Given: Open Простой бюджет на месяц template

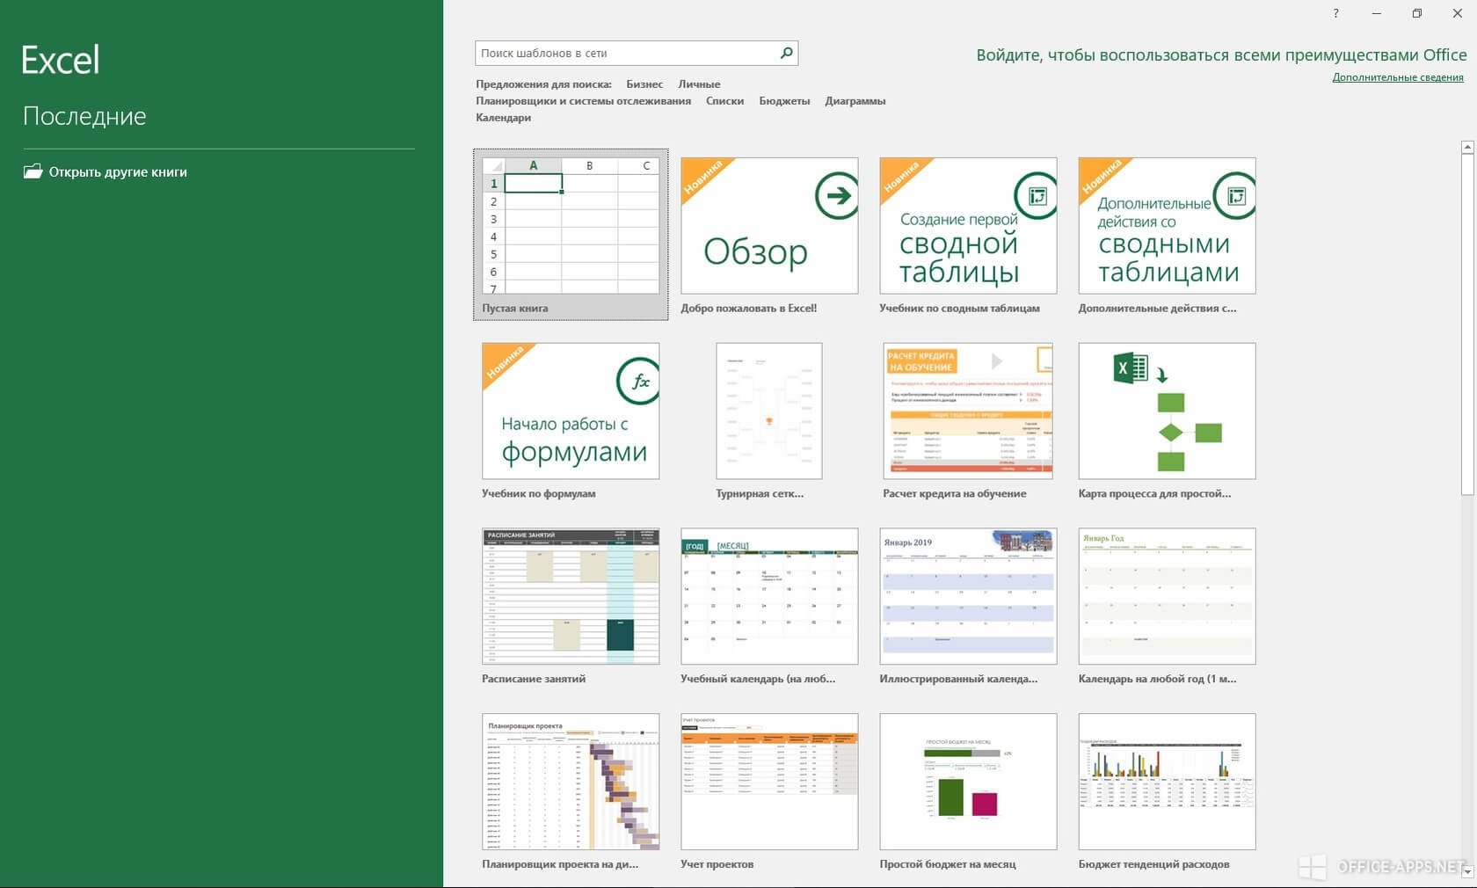Looking at the screenshot, I should pos(968,782).
